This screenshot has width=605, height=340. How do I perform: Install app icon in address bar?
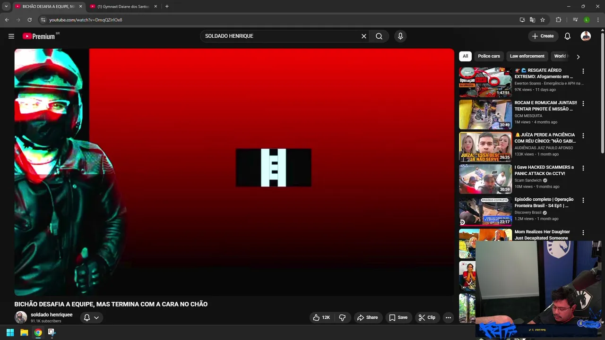(522, 20)
